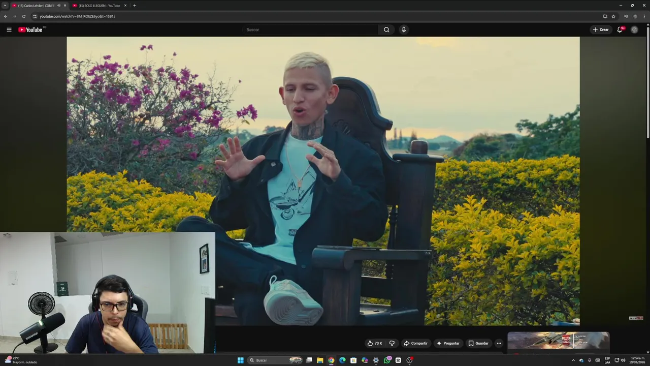Click the page vertical scrollbar

pos(647,81)
